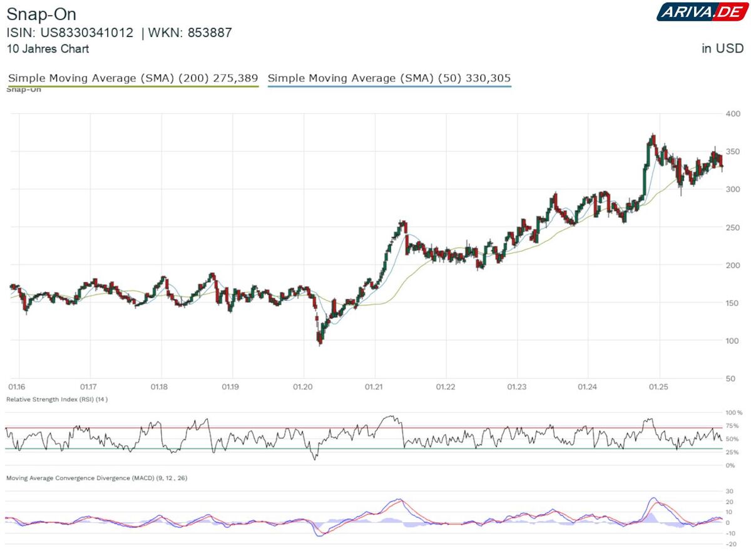This screenshot has width=751, height=551.
Task: Select the WKN: 853887 text
Action: click(x=190, y=33)
